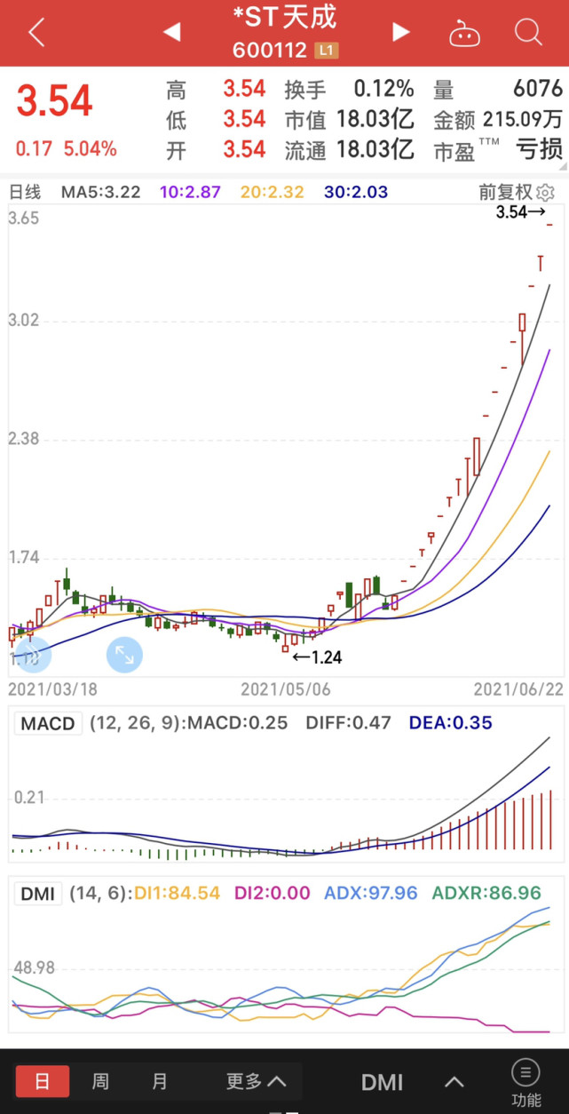
Task: Tap stock code 600112
Action: point(270,51)
